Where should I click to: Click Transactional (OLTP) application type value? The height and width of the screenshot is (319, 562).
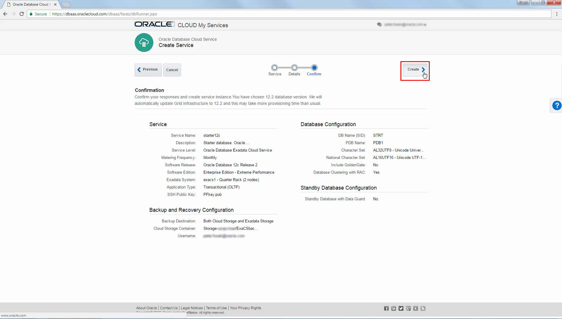tap(222, 187)
